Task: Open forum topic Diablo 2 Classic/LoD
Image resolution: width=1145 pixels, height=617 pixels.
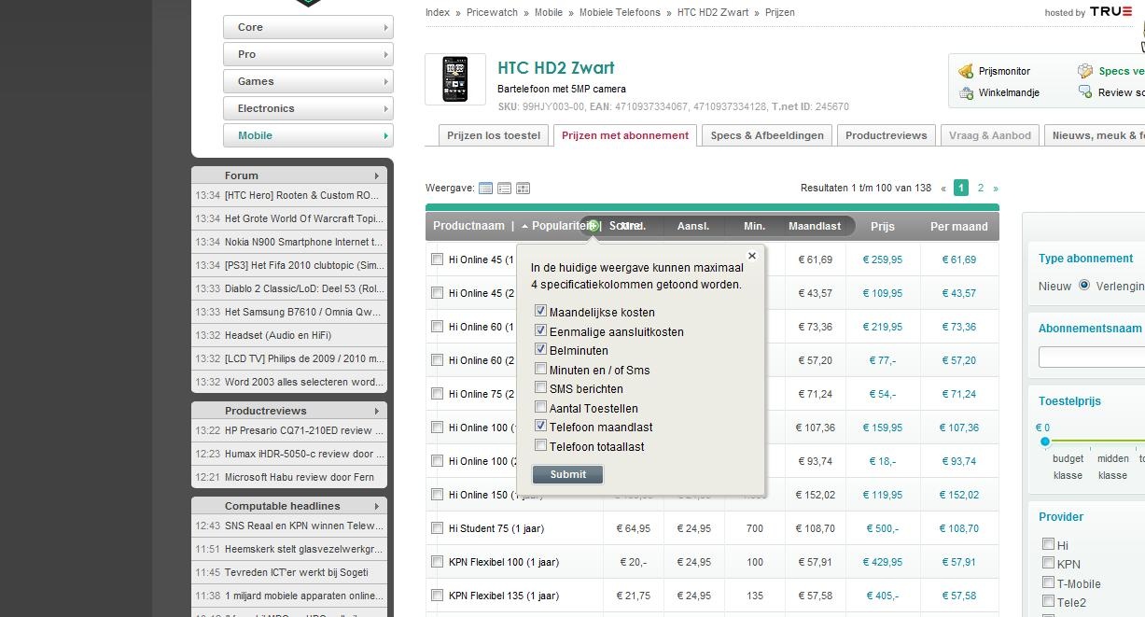Action: click(303, 288)
